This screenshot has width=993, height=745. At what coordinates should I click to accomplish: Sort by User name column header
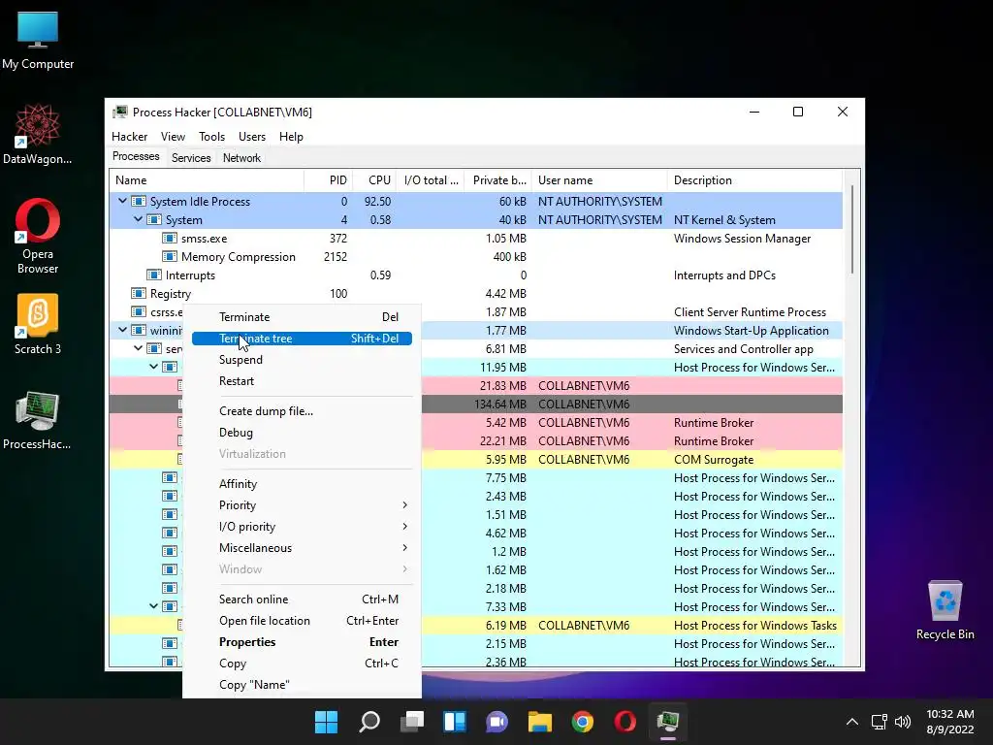click(599, 180)
